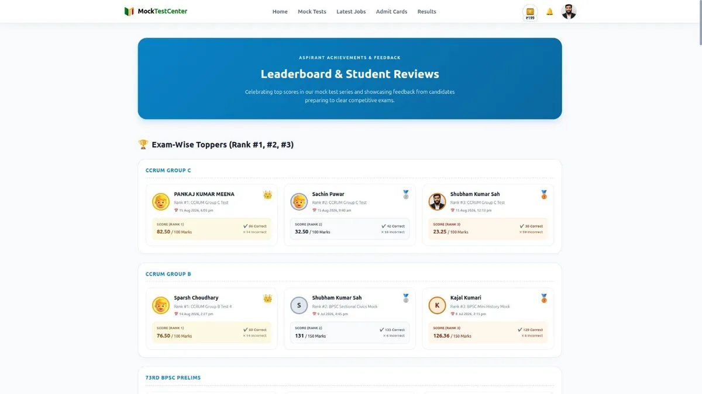Click the name Sparsh Choudhary
Image resolution: width=702 pixels, height=394 pixels.
click(196, 298)
